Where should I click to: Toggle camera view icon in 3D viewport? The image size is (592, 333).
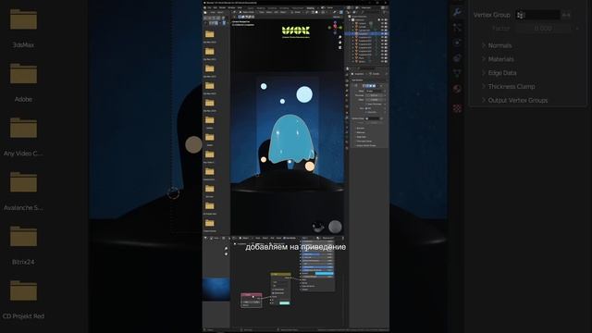click(x=340, y=47)
